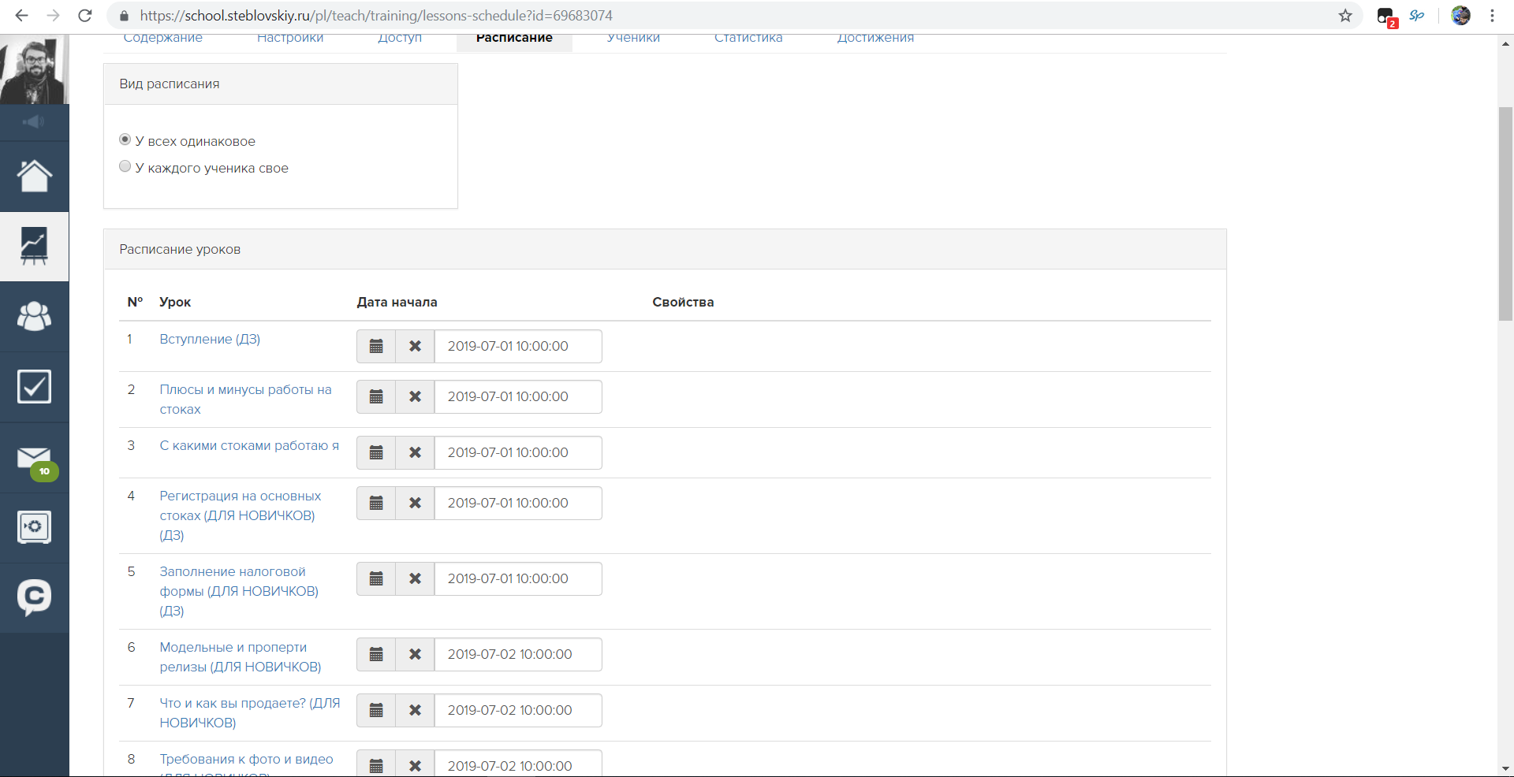Open the calendar dropdown for lesson 6

376,655
